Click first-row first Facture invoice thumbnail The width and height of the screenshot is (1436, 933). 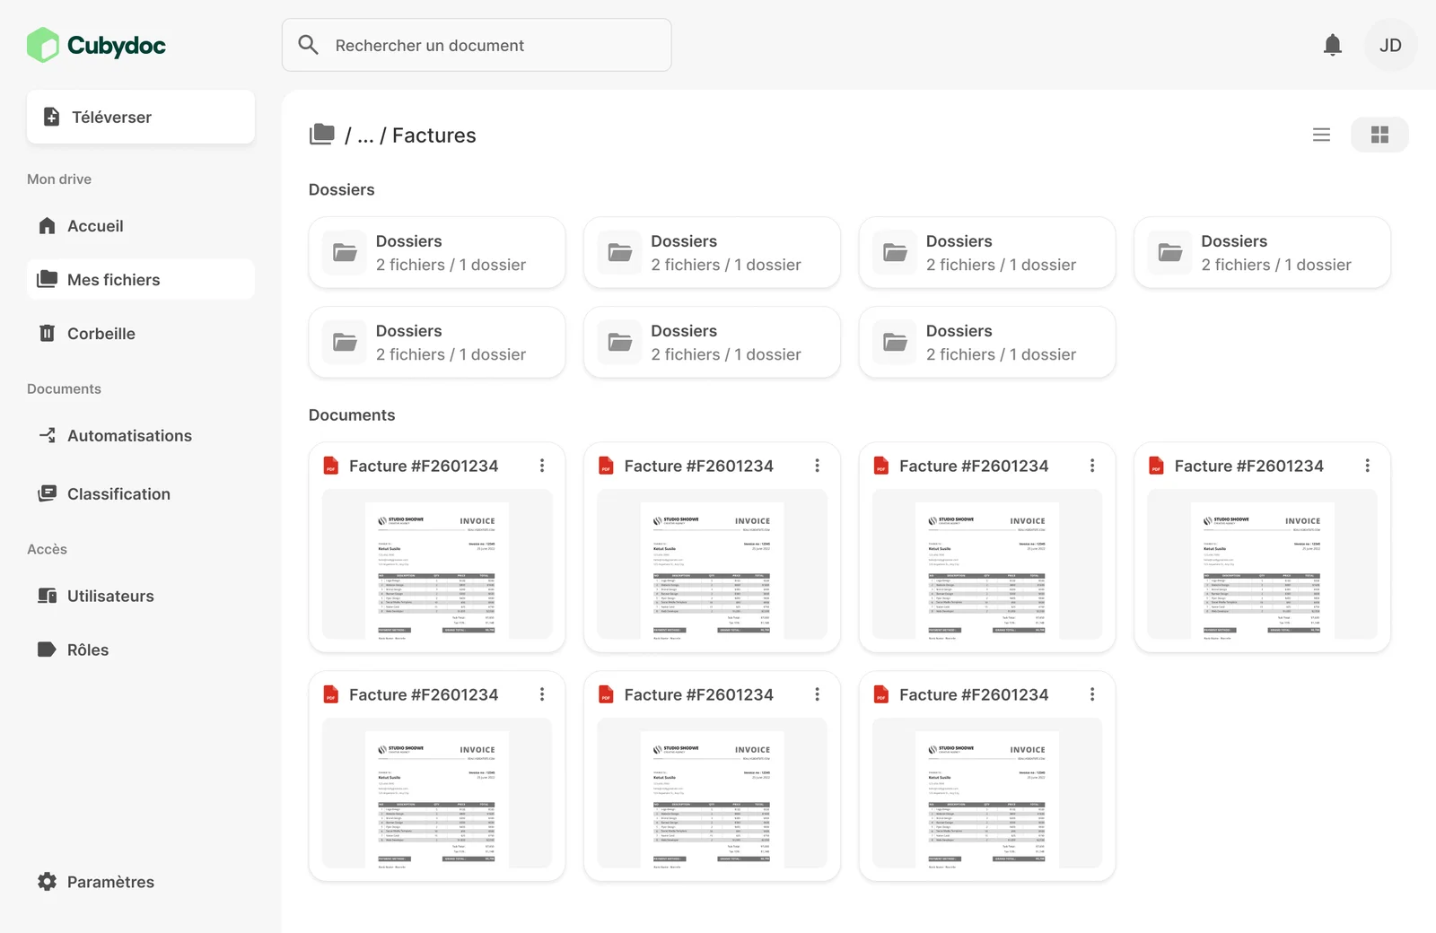[437, 564]
